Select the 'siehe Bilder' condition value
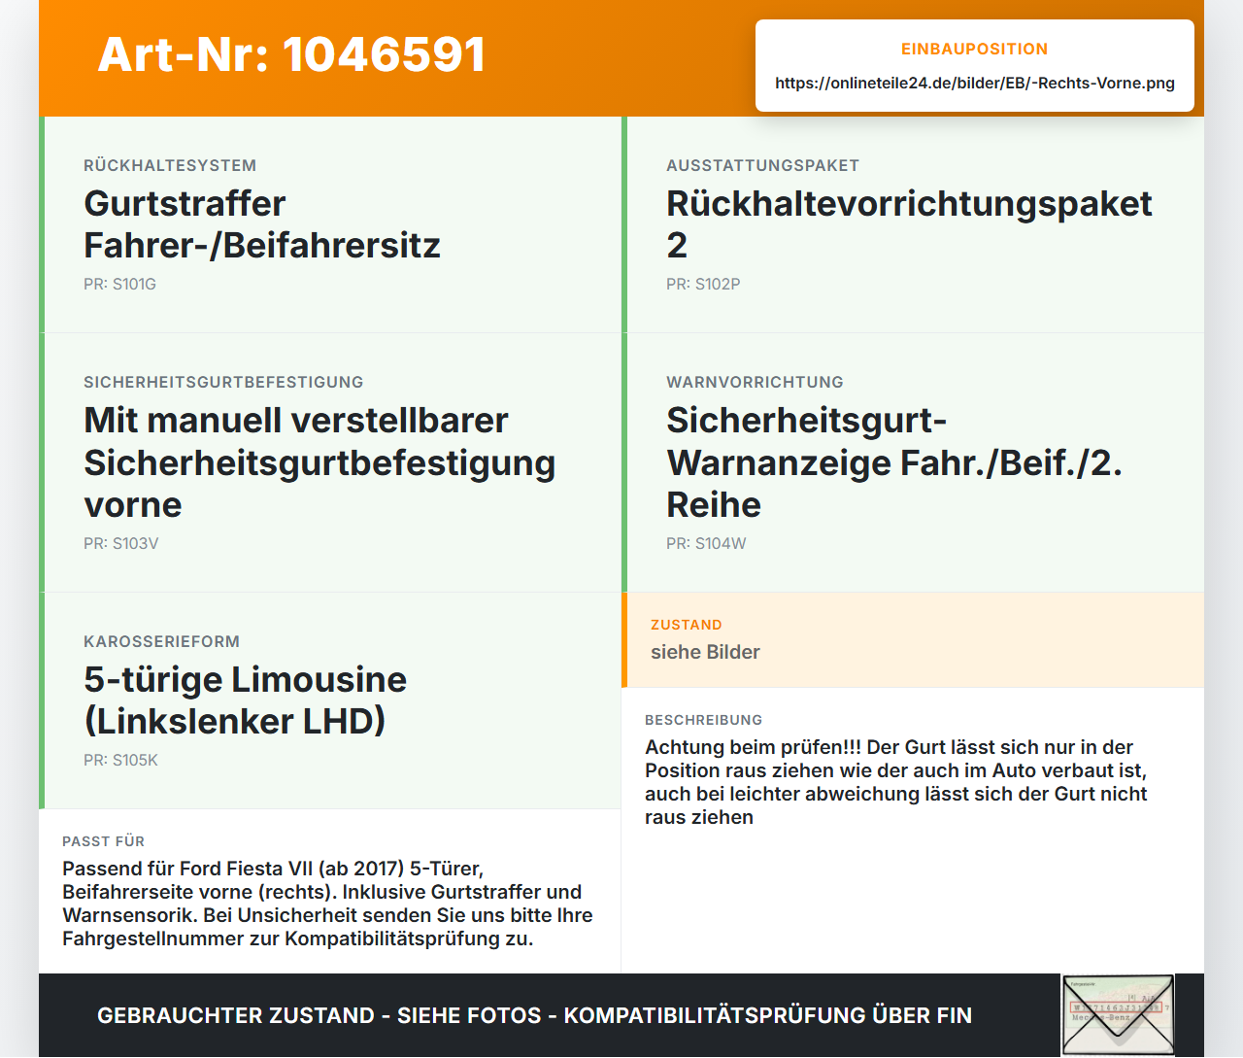The height and width of the screenshot is (1058, 1243). tap(705, 652)
